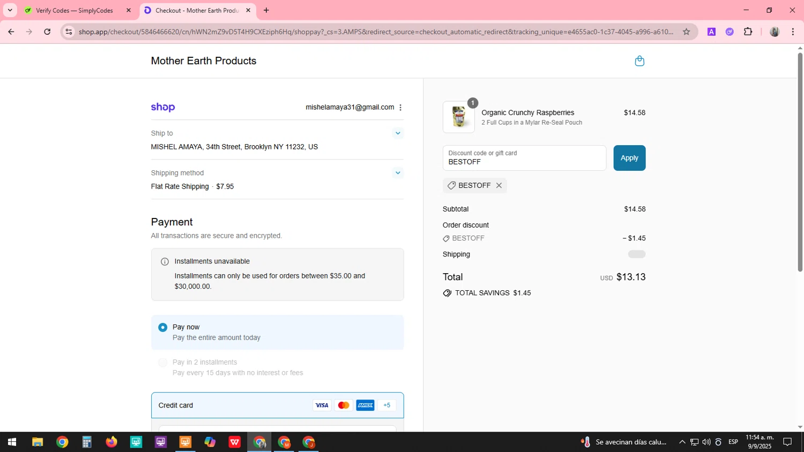The image size is (804, 452).
Task: Open the purple A browser extension
Action: coord(711,32)
